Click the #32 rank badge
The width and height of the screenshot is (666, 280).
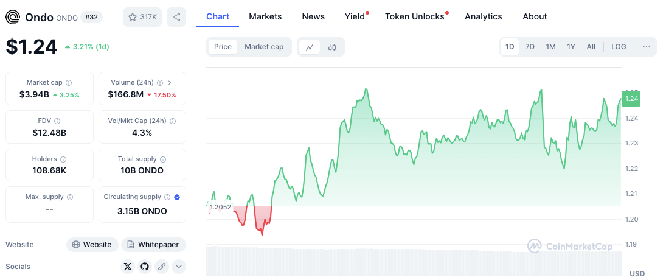(91, 18)
